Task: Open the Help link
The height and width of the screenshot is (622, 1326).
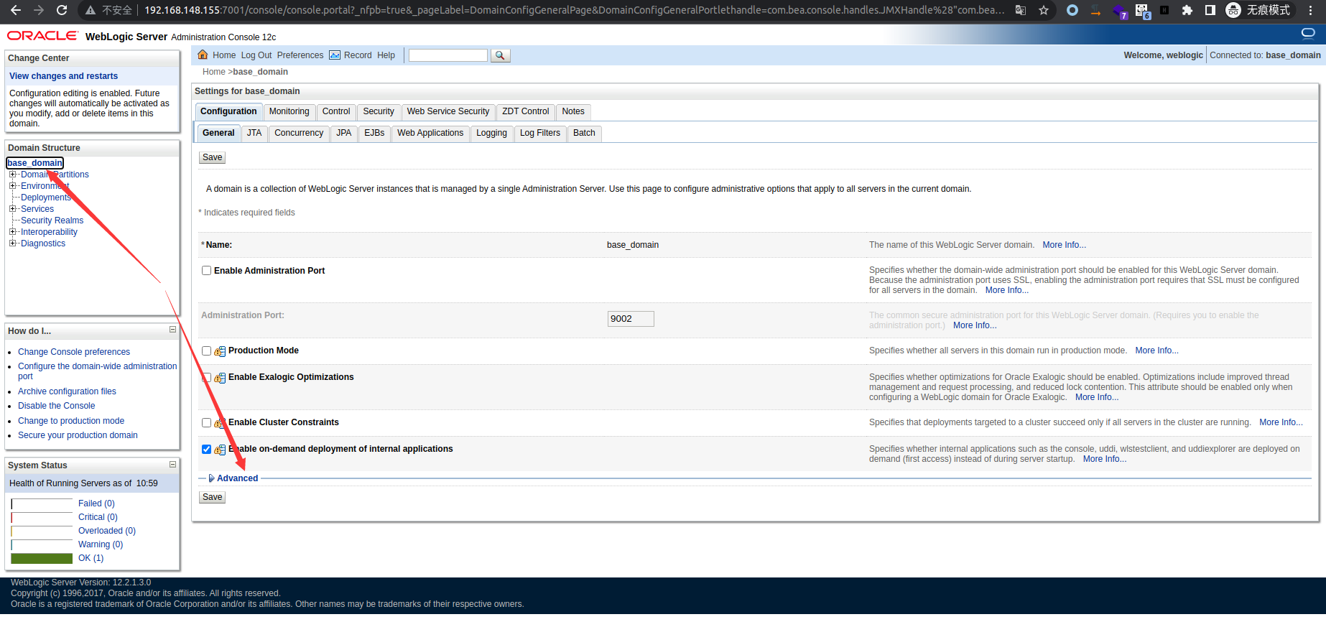Action: pyautogui.click(x=386, y=55)
